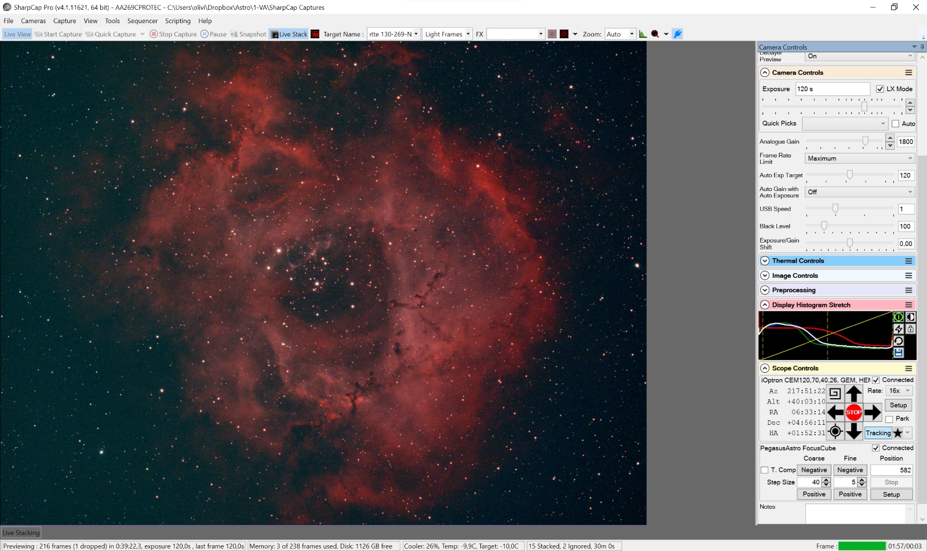Click the red circle selection-area tool icon

(x=552, y=34)
